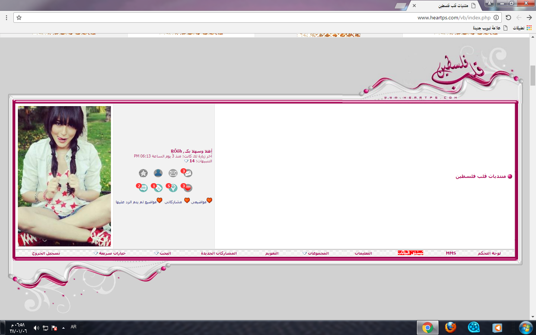Open the closed envelope messages icon
Viewport: 536px width, 335px height.
(x=173, y=173)
